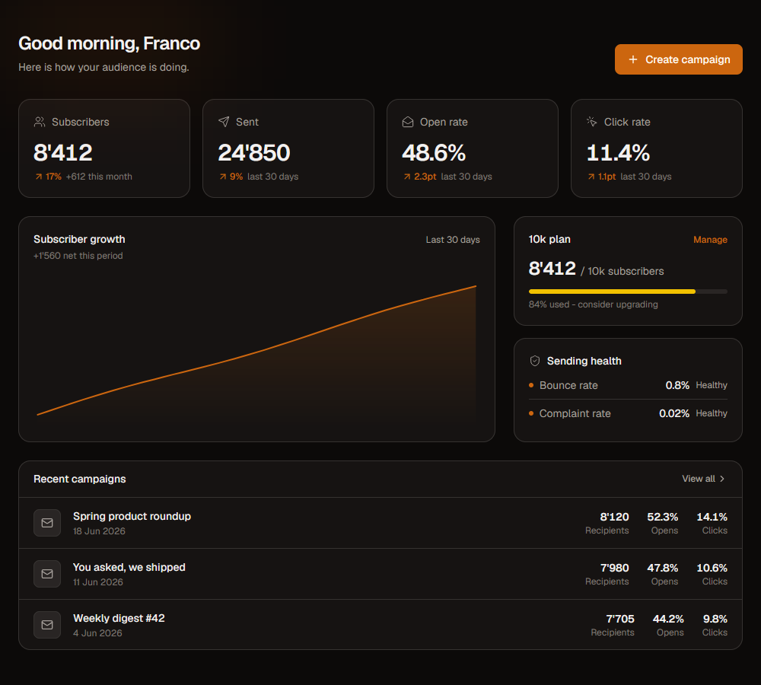Viewport: 761px width, 685px height.
Task: Click the Click rate trend arrow beside 1.1pt
Action: (x=591, y=177)
